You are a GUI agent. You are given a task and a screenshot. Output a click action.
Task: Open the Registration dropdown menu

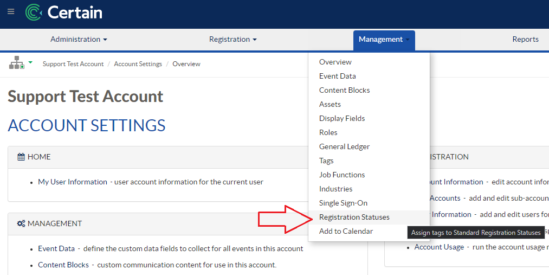click(x=233, y=39)
